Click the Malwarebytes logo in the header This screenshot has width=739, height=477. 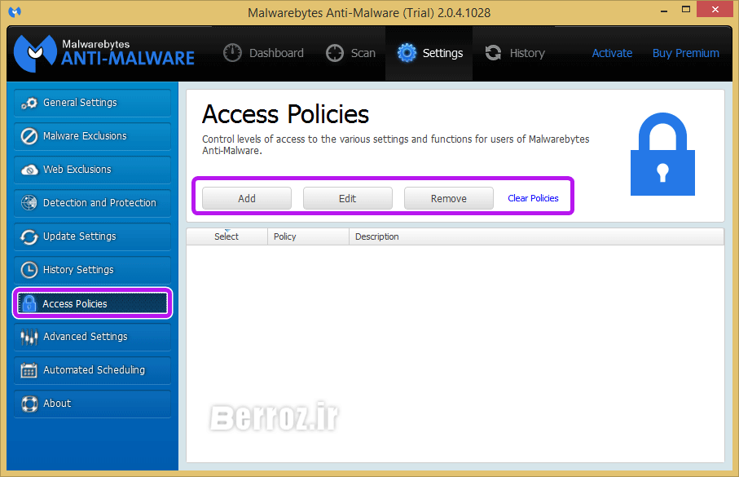(103, 53)
